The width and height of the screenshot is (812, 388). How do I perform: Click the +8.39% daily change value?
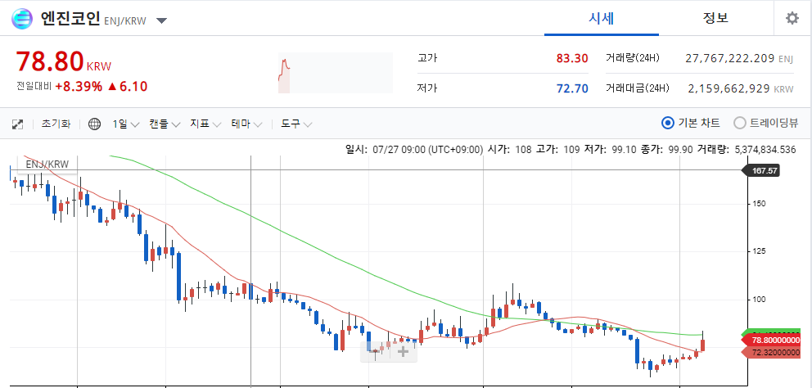79,87
